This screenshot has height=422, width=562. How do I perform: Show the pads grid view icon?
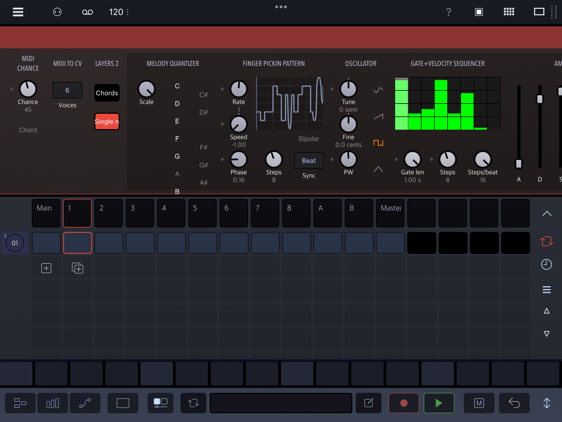(509, 12)
